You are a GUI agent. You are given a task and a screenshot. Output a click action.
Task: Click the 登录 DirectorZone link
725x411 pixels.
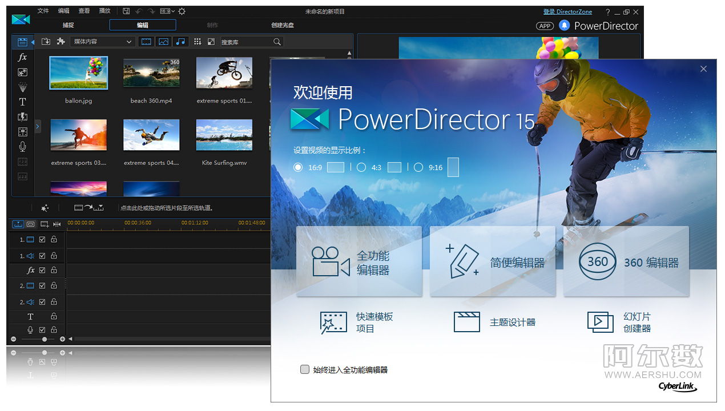point(567,11)
